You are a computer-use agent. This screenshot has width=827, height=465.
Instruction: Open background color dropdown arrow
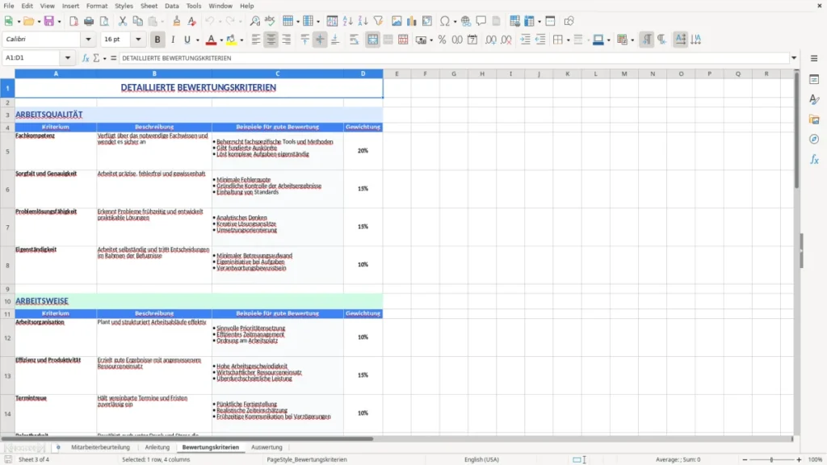click(x=241, y=40)
